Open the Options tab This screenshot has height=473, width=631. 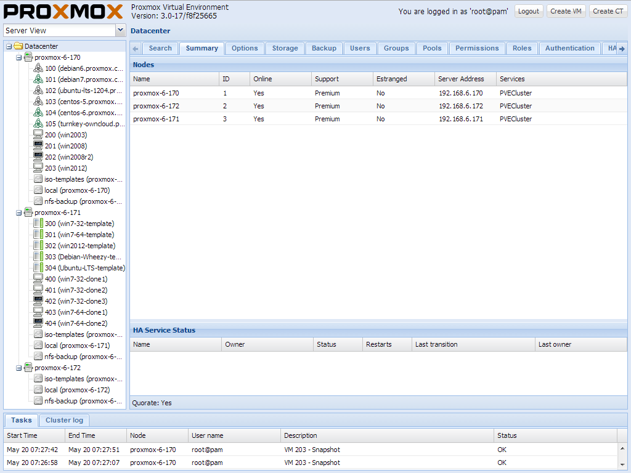pyautogui.click(x=245, y=48)
